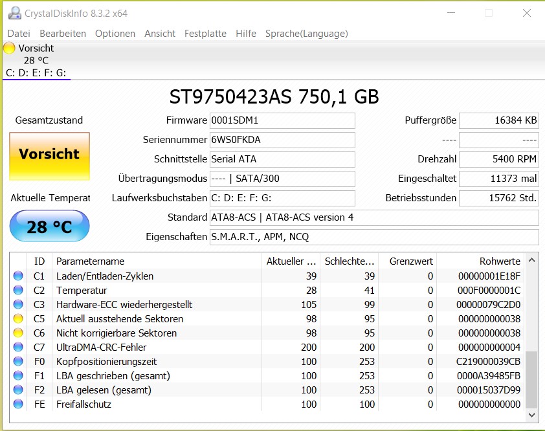The height and width of the screenshot is (431, 545).
Task: Click blue status dot for LBA geschrieben
Action: [x=18, y=376]
